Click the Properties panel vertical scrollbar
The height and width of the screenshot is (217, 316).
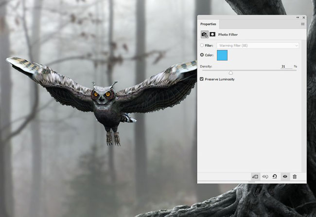point(304,106)
